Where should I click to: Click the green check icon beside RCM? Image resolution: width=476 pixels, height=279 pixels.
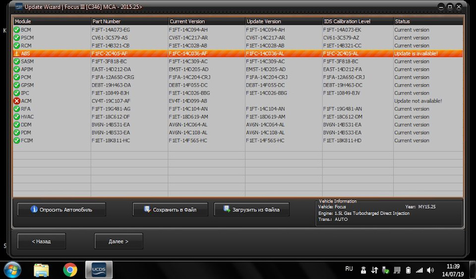click(17, 46)
